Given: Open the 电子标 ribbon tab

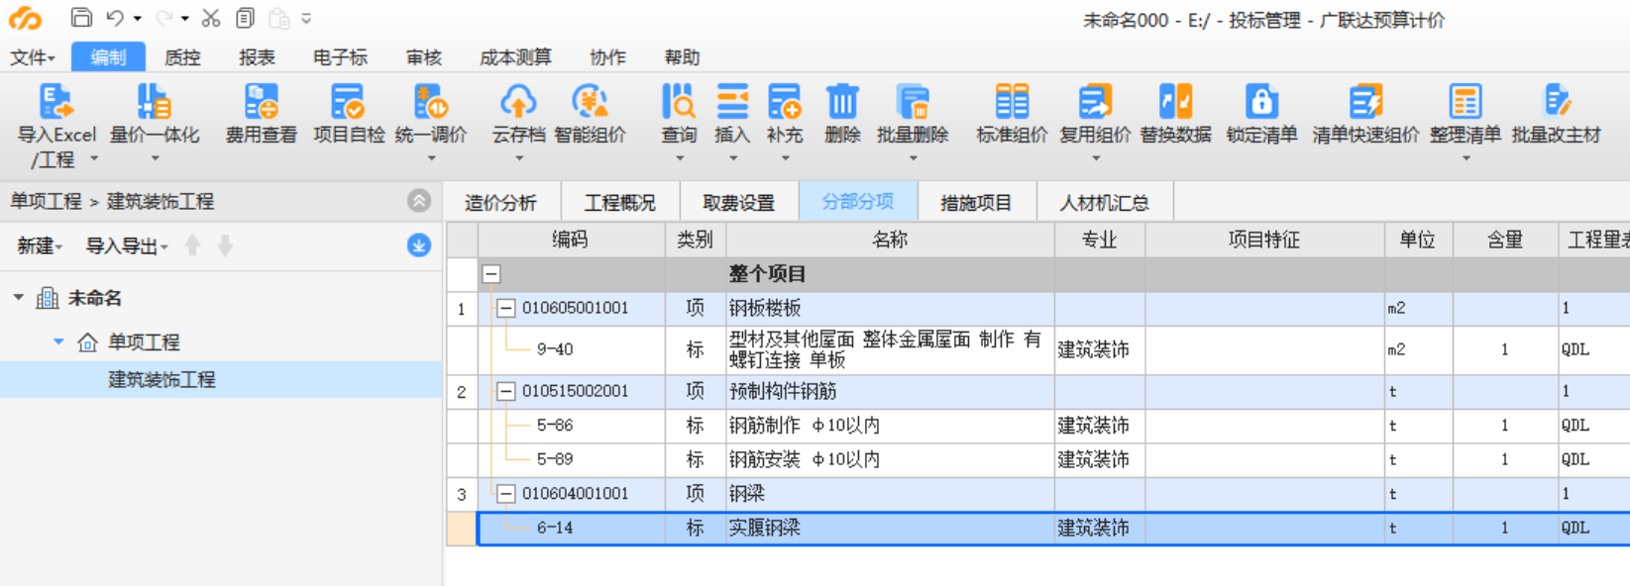Looking at the screenshot, I should [x=340, y=57].
